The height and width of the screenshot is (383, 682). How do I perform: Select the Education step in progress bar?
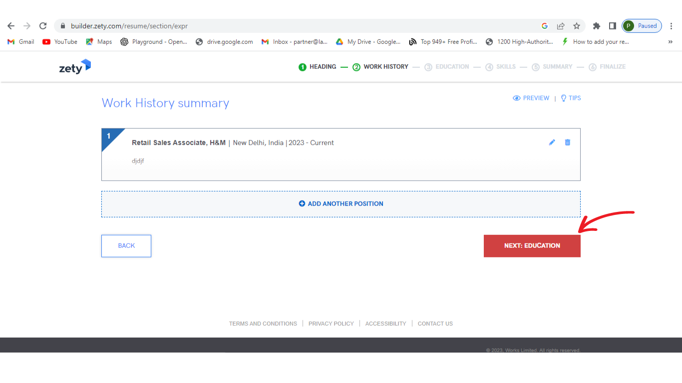[x=447, y=67]
